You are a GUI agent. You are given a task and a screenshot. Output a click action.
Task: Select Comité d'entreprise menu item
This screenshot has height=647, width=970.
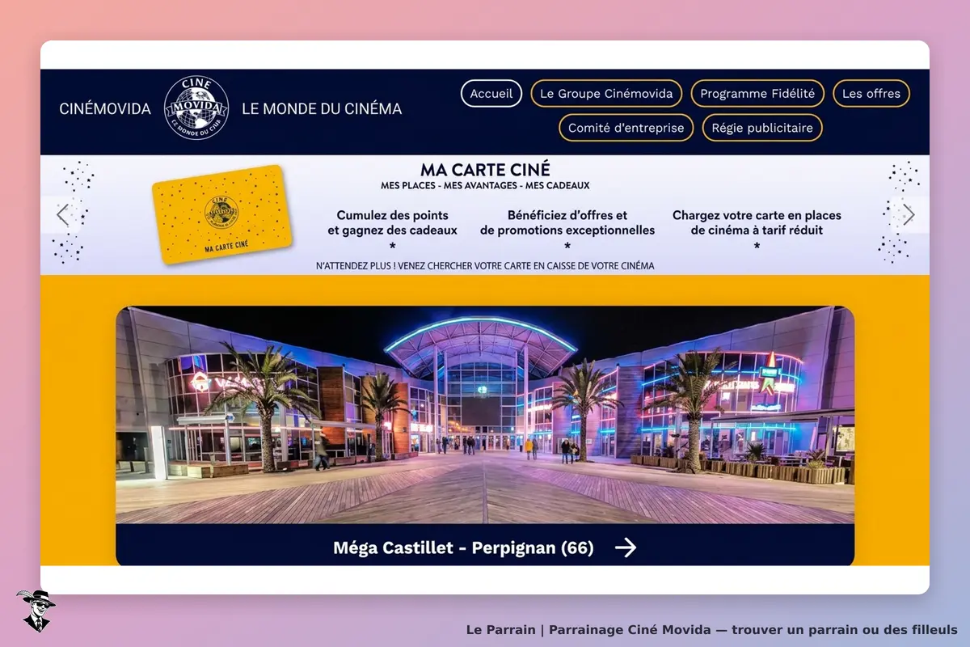click(626, 128)
